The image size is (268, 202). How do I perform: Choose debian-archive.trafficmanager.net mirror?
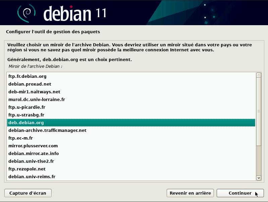point(131,130)
